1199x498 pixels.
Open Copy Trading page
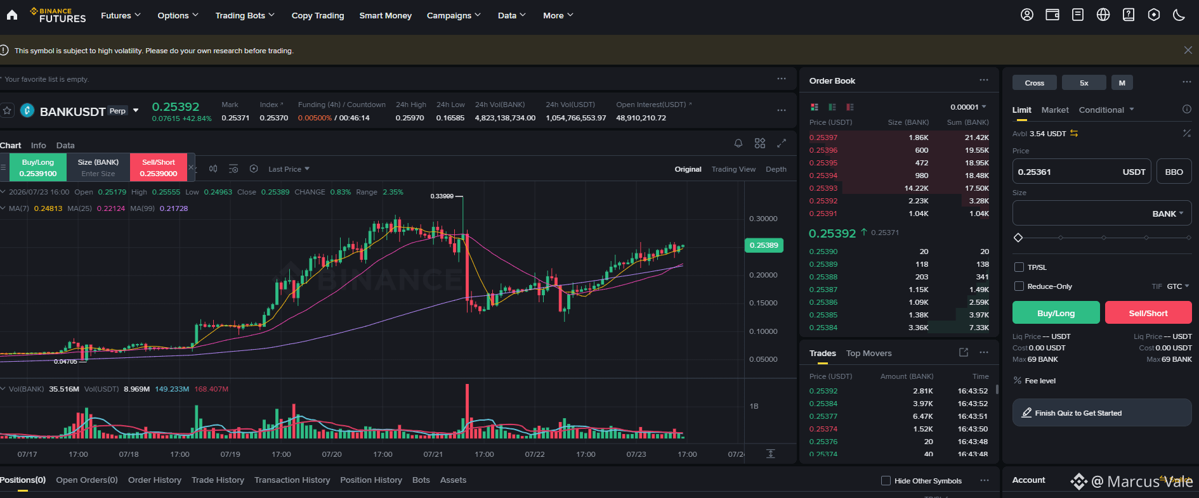(x=318, y=15)
